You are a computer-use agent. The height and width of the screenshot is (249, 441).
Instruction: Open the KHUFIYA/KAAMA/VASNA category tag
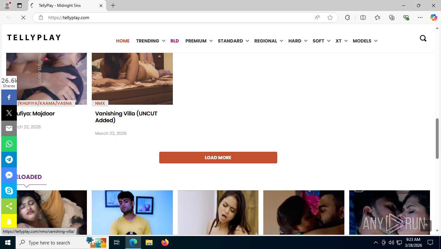point(45,103)
